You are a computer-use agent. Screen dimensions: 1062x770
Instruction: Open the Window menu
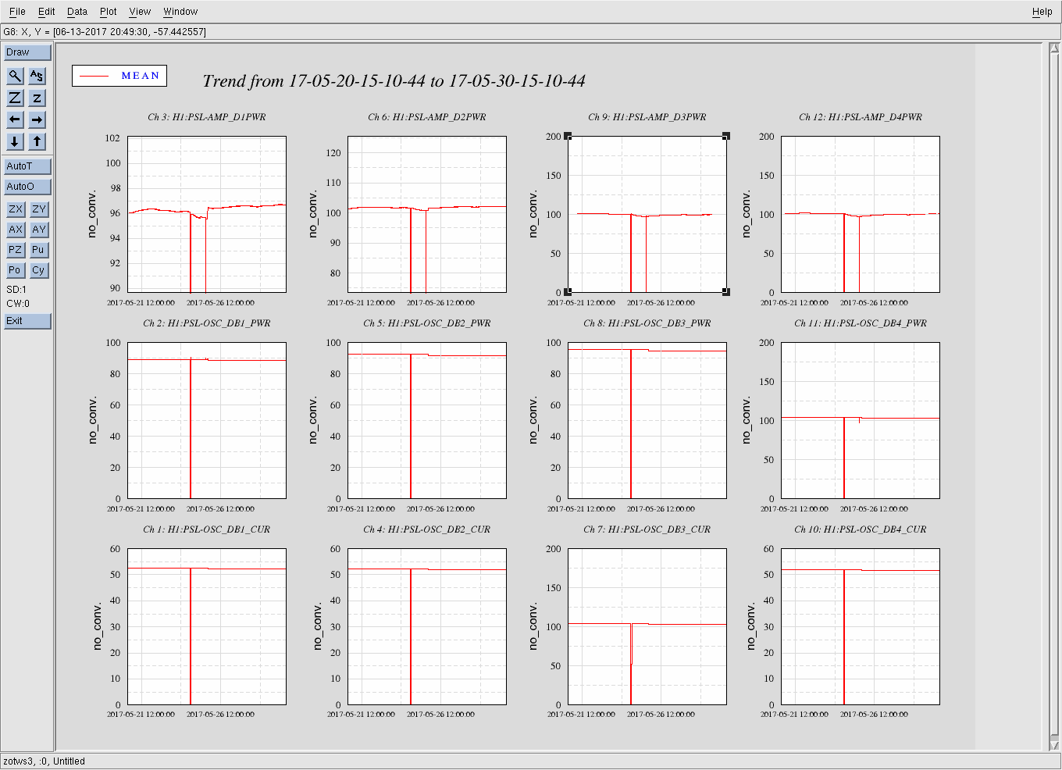180,12
